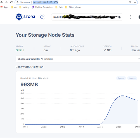Click the Not secure site warning

pyautogui.click(x=23, y=2)
